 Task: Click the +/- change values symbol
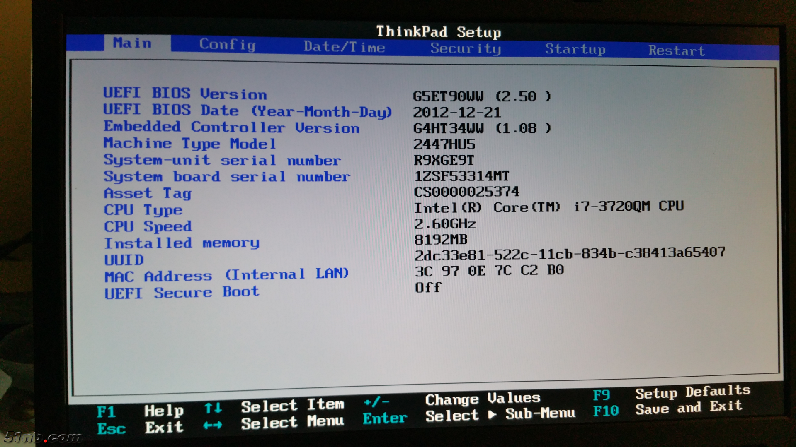coord(376,401)
